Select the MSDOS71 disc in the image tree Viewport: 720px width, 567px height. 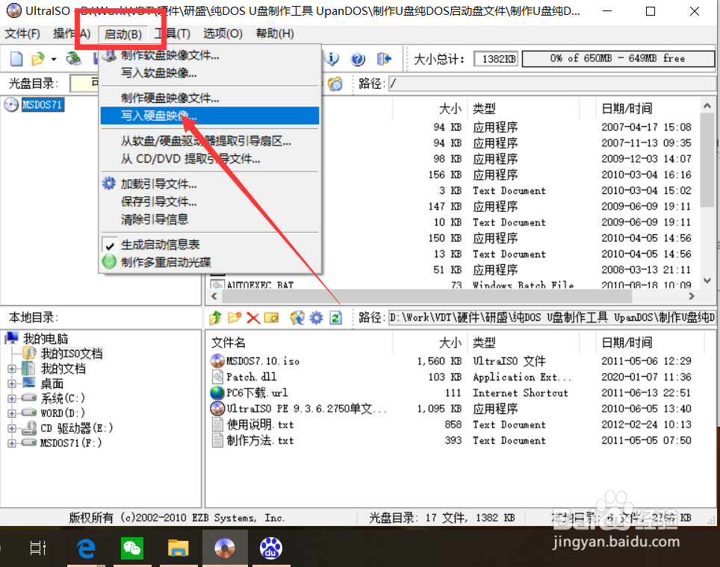[43, 104]
